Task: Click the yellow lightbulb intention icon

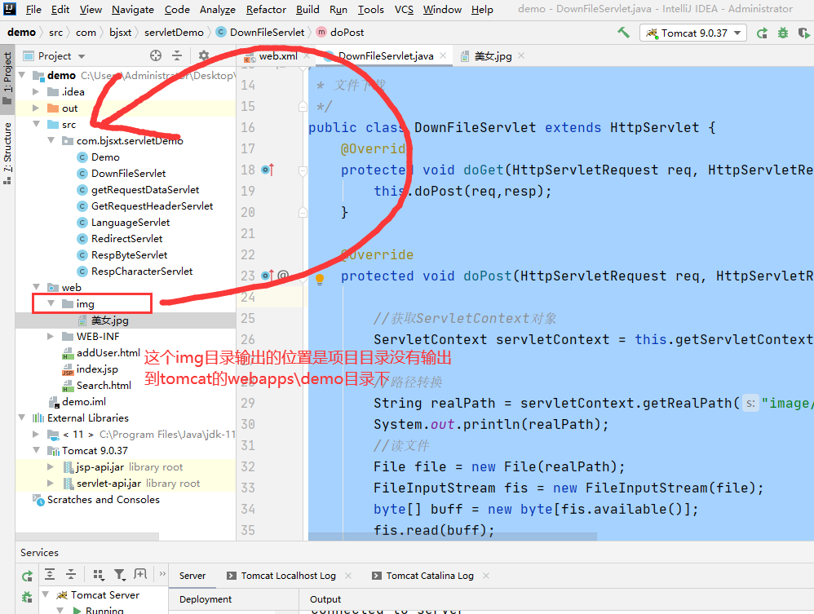Action: coord(320,279)
